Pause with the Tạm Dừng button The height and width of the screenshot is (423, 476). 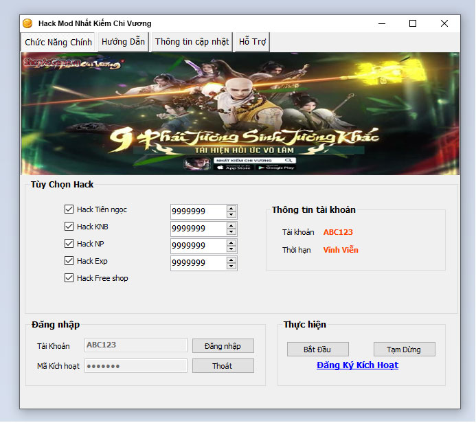405,350
